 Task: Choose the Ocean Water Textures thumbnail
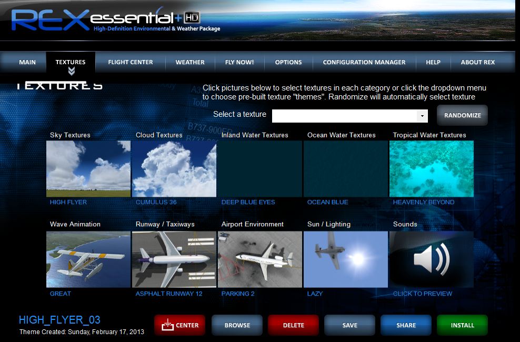(x=346, y=169)
